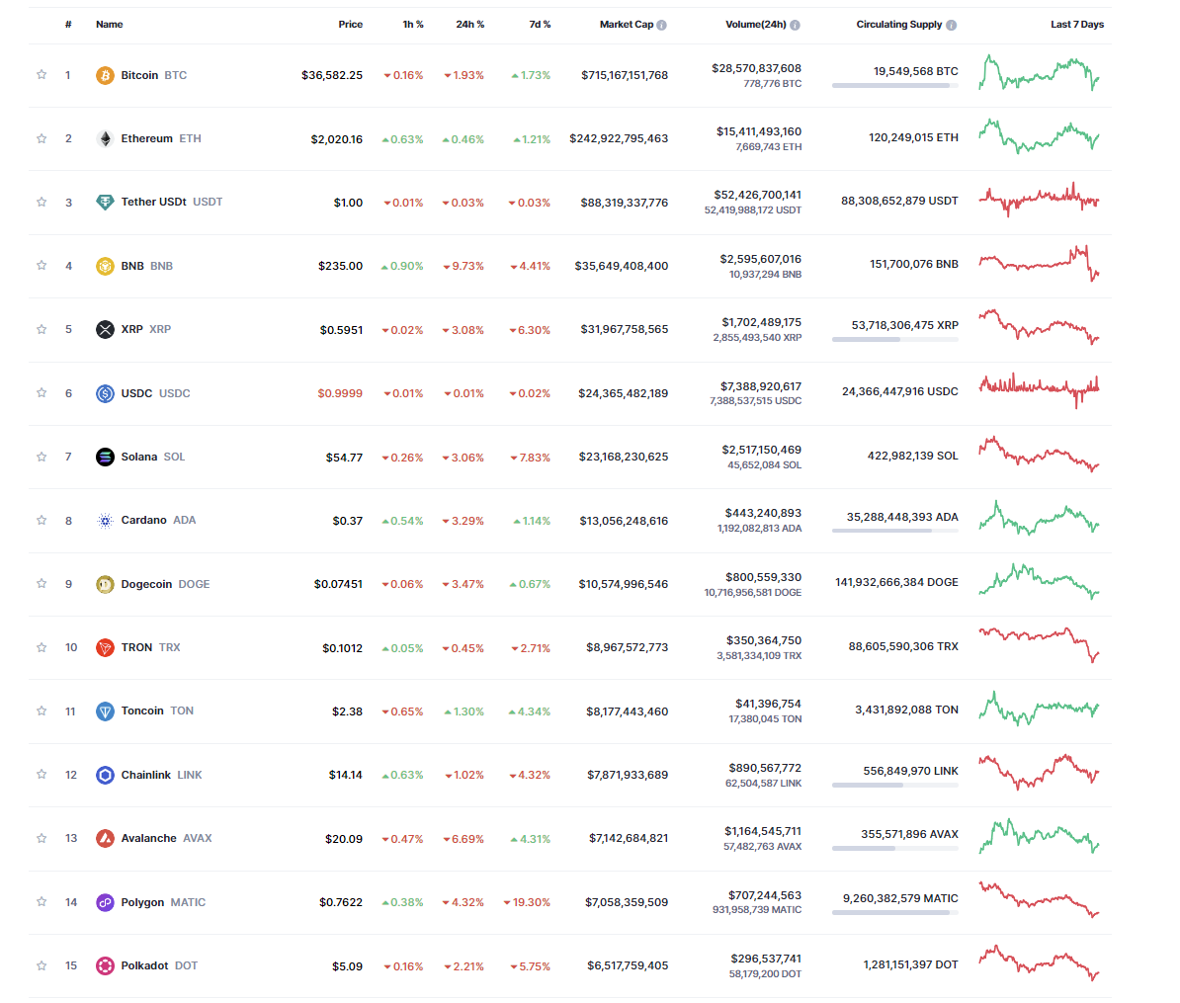Click the Chainlink hexagon logo icon
This screenshot has width=1180, height=1003.
[x=105, y=775]
